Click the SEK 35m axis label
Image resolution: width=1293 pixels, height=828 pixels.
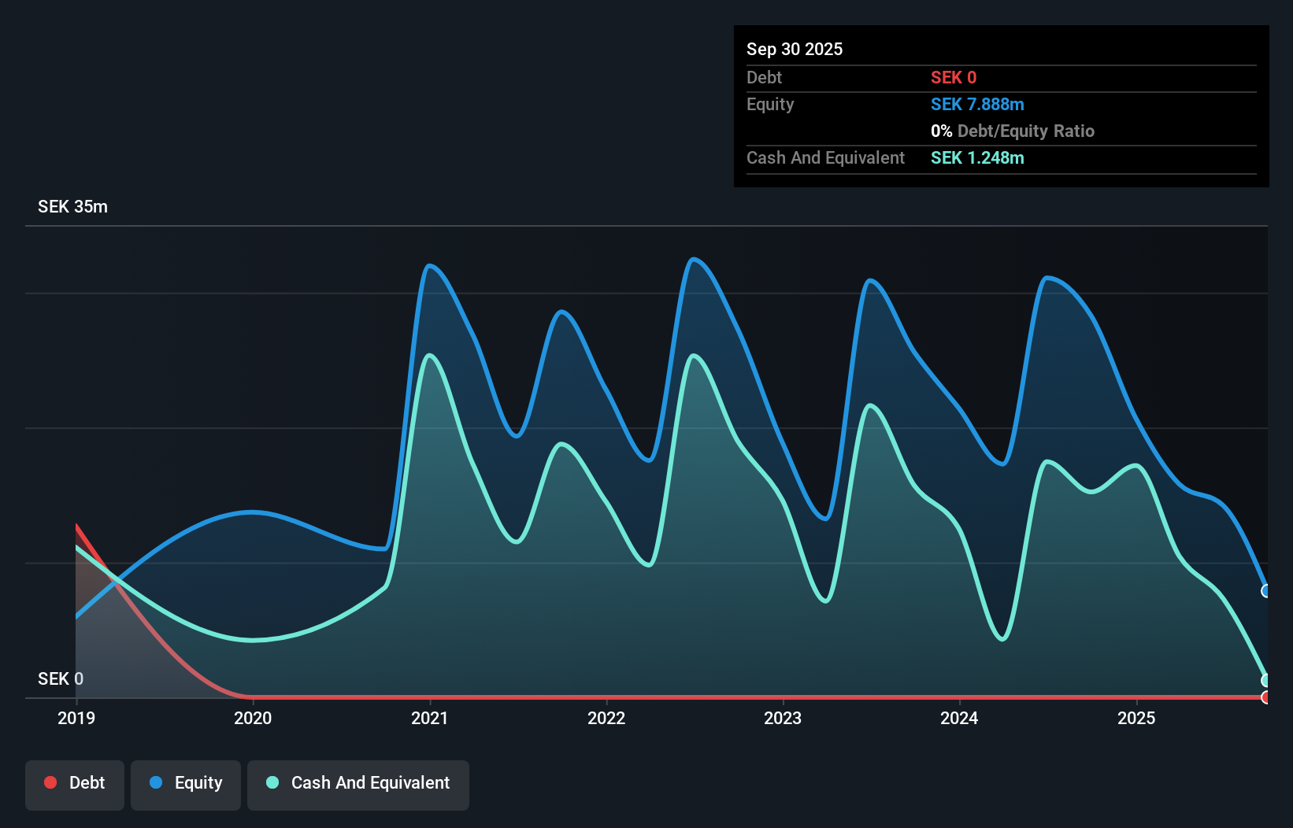(72, 206)
